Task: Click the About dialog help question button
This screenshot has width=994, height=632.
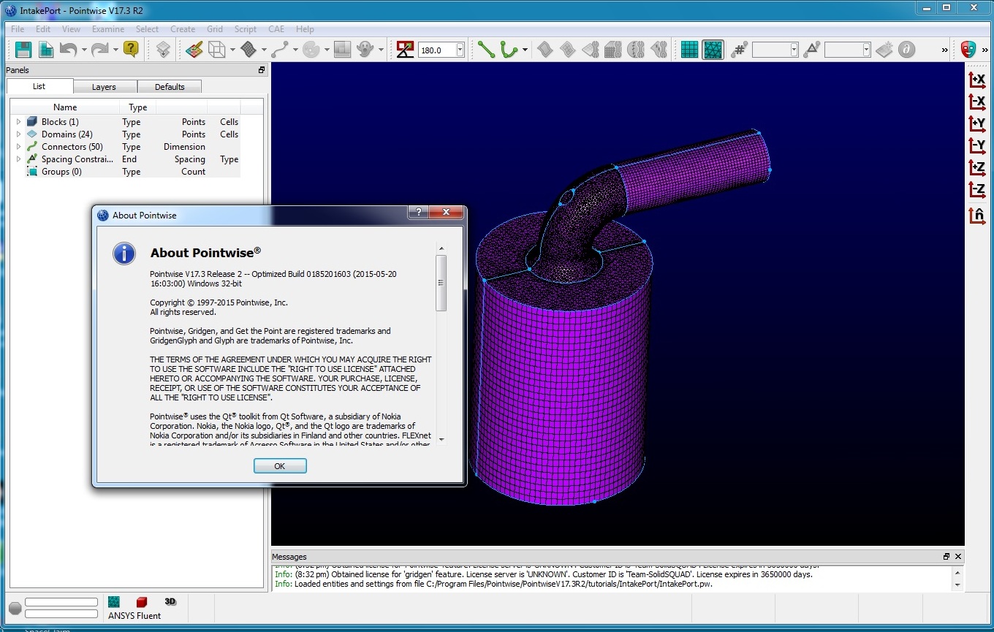Action: 417,213
